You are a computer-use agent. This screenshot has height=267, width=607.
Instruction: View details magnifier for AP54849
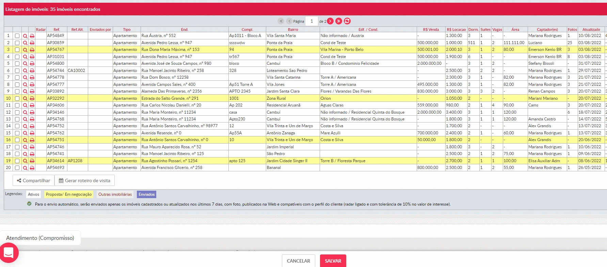click(x=25, y=36)
